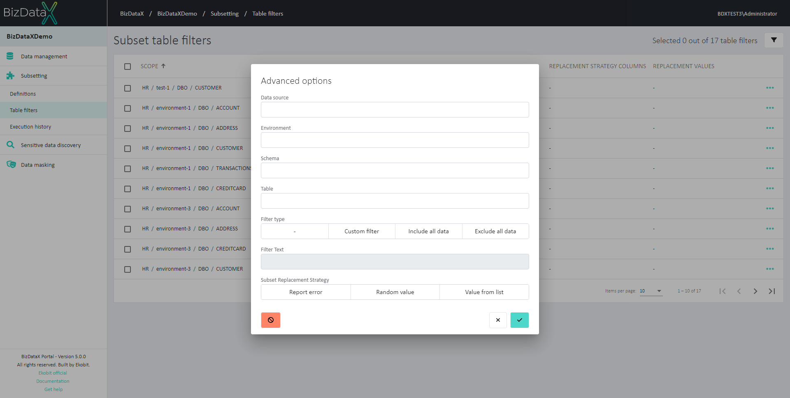The height and width of the screenshot is (398, 790).
Task: Choose Exclude all data filter type
Action: pyautogui.click(x=495, y=231)
